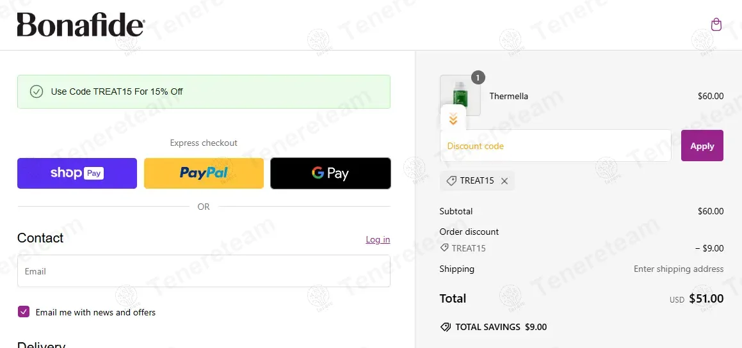Pay with Shop Pay
This screenshot has width=742, height=348.
click(x=77, y=173)
